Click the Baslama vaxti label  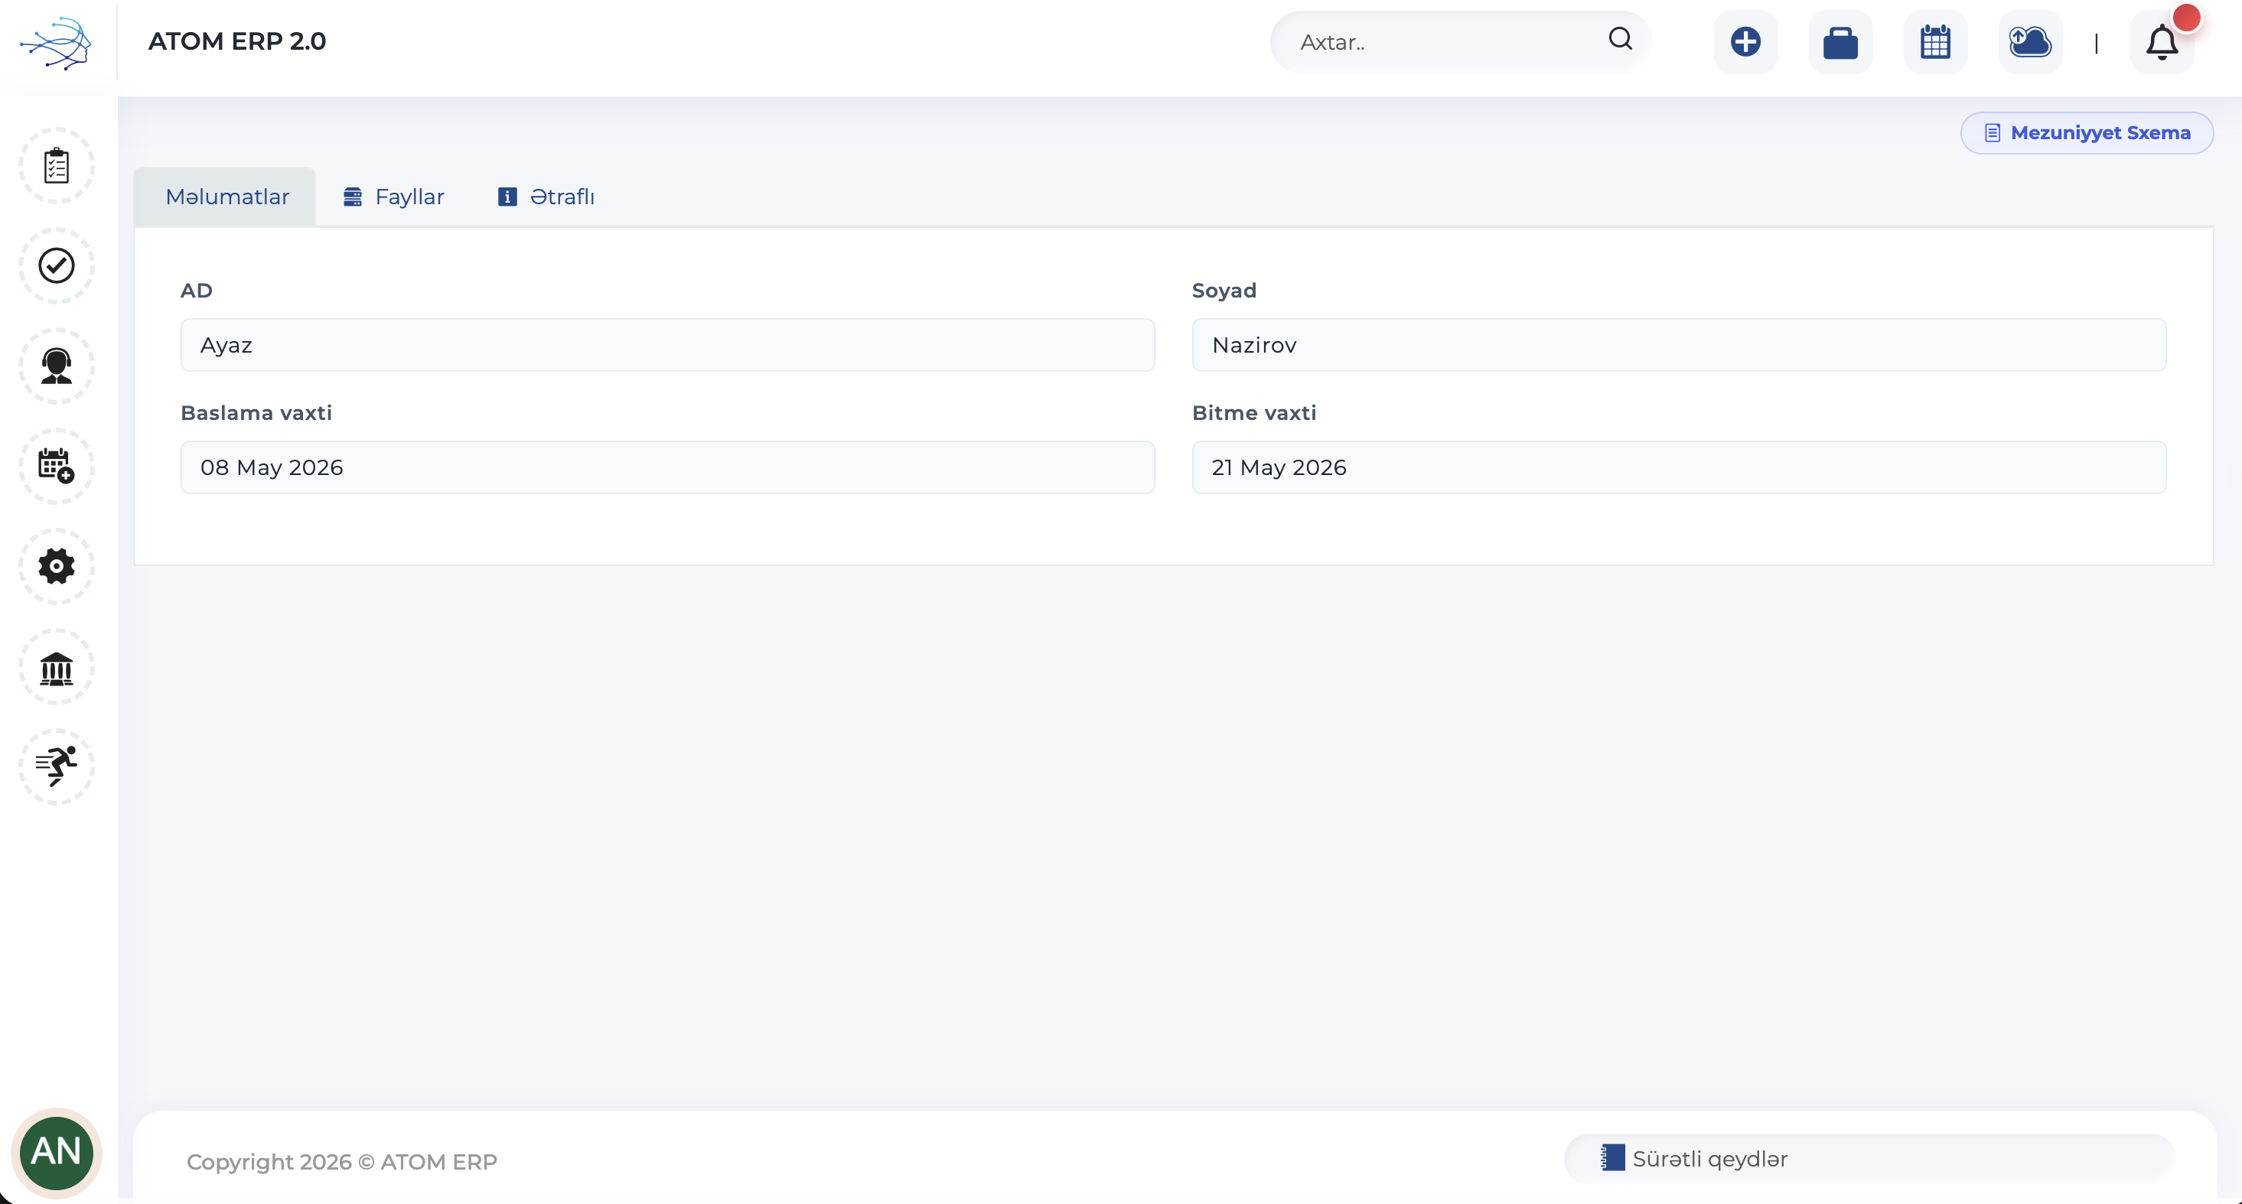[256, 413]
